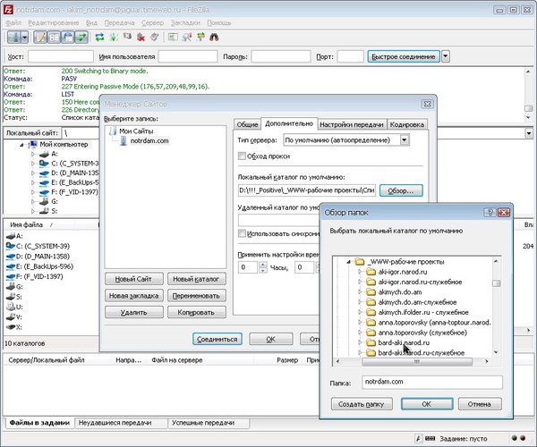Open the filename filters toolbar icon
The width and height of the screenshot is (537, 447).
173,37
